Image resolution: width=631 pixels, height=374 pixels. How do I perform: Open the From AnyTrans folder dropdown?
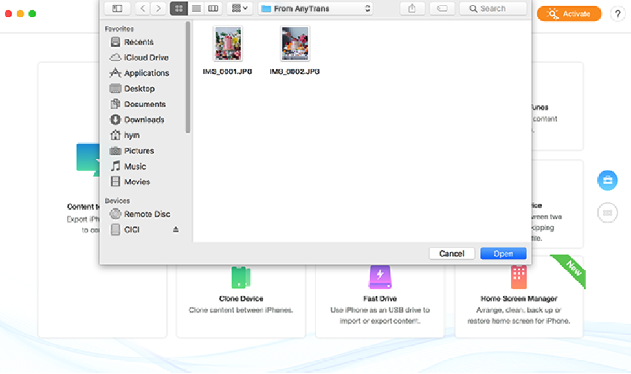point(316,8)
